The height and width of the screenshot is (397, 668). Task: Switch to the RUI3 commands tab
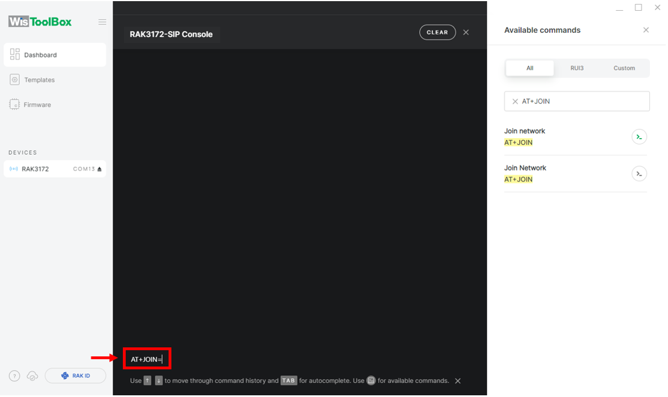pos(577,68)
